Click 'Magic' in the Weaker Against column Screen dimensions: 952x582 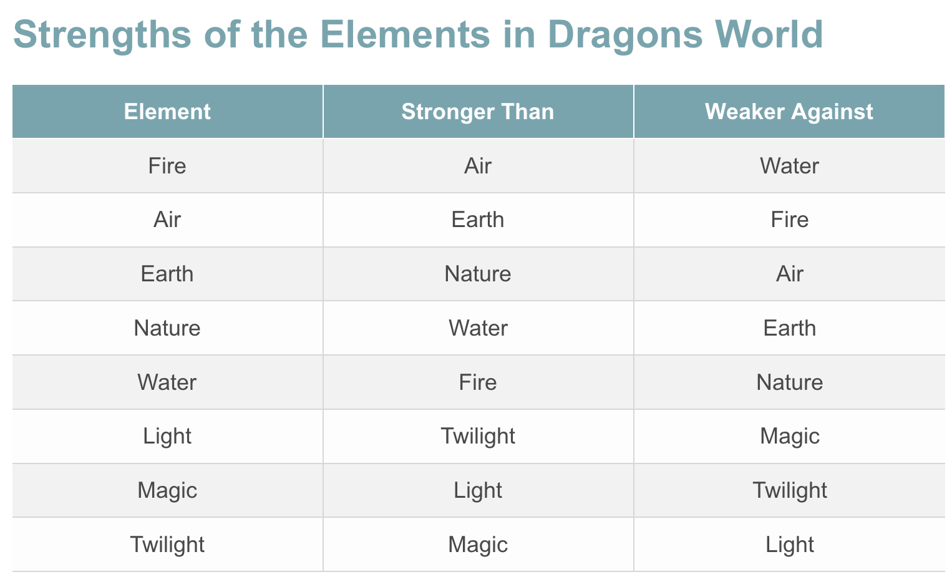(789, 436)
